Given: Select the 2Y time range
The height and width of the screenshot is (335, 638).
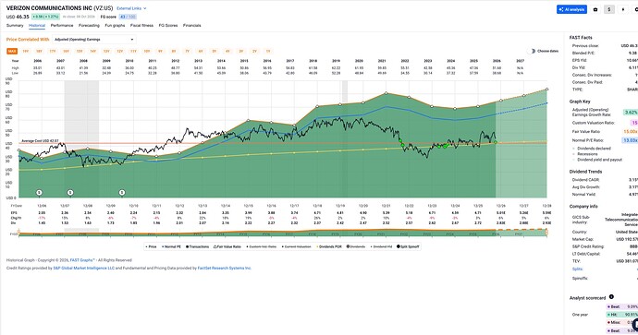Looking at the screenshot, I should (254, 51).
